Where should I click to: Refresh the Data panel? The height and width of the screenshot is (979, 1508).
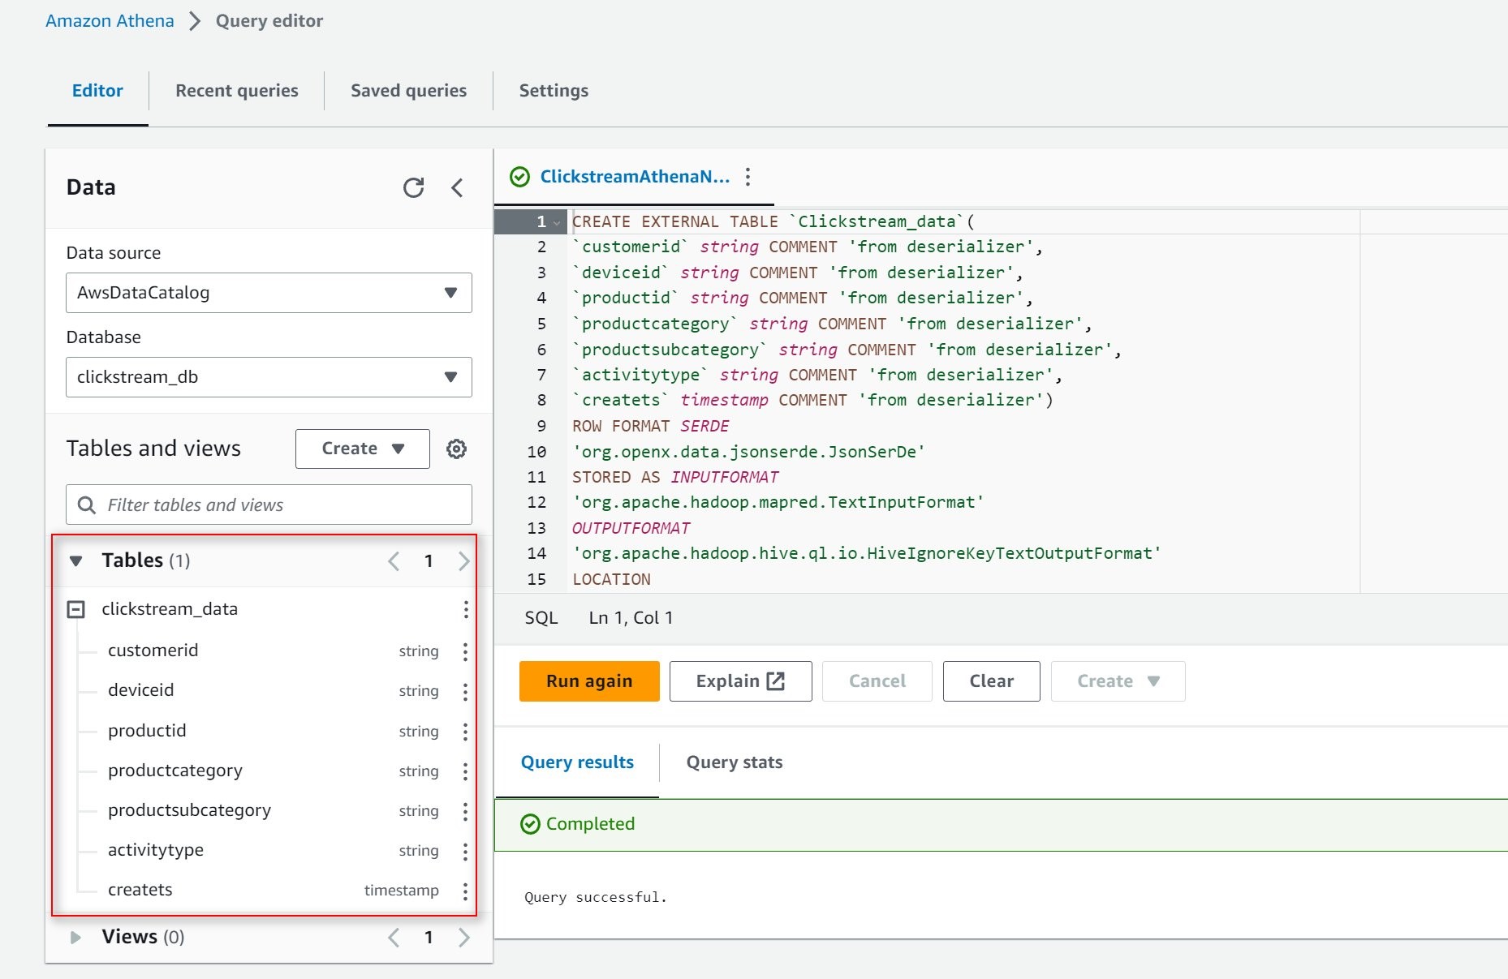[x=414, y=187]
